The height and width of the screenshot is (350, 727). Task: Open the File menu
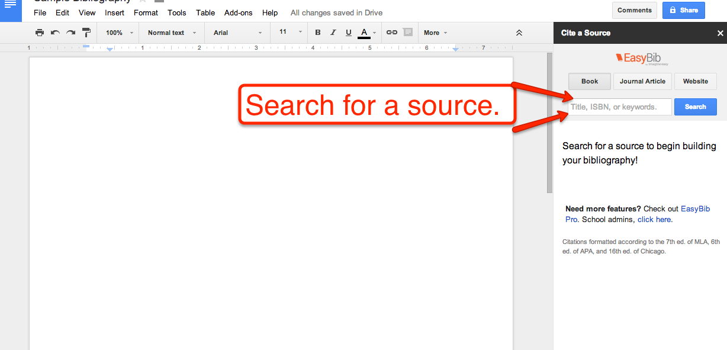coord(40,12)
